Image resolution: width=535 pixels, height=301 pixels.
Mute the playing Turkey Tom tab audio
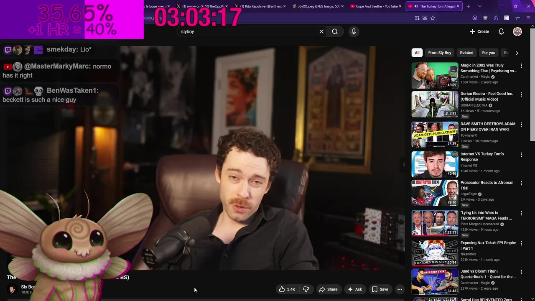click(x=416, y=6)
